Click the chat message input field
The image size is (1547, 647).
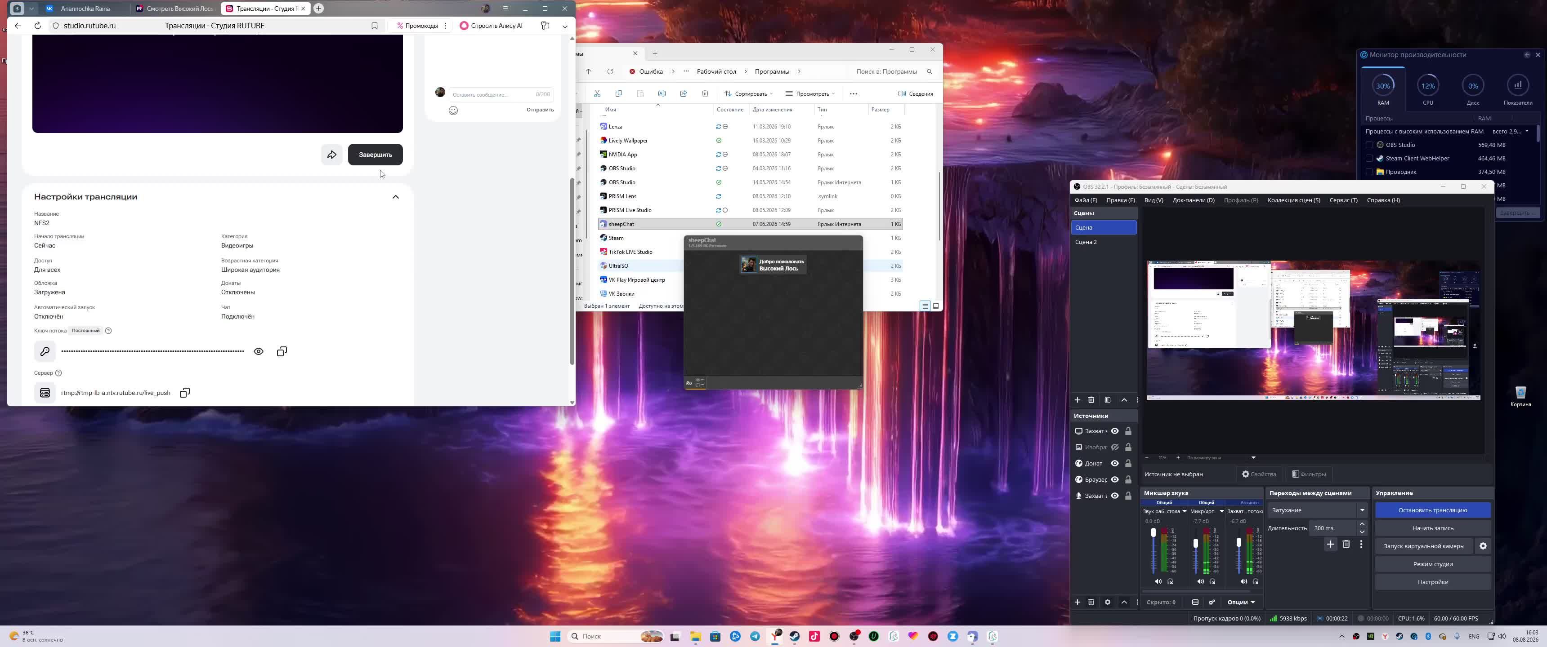501,94
